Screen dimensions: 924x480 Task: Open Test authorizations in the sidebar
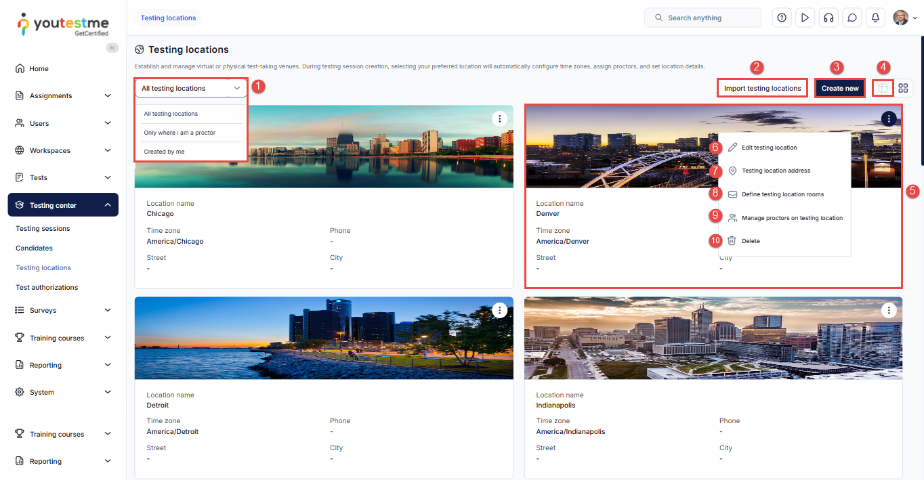pos(47,287)
